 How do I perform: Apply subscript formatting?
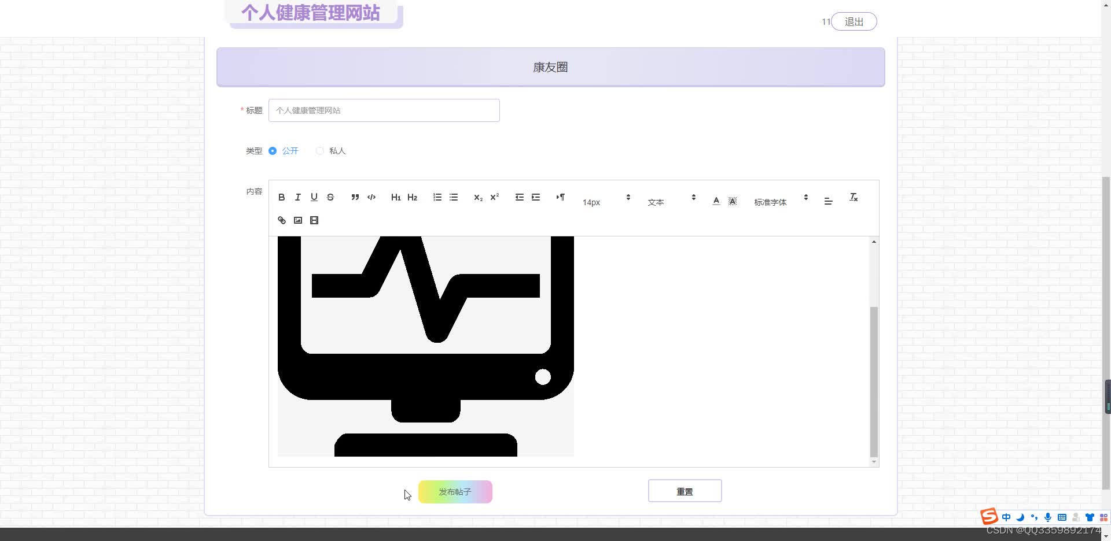tap(478, 197)
